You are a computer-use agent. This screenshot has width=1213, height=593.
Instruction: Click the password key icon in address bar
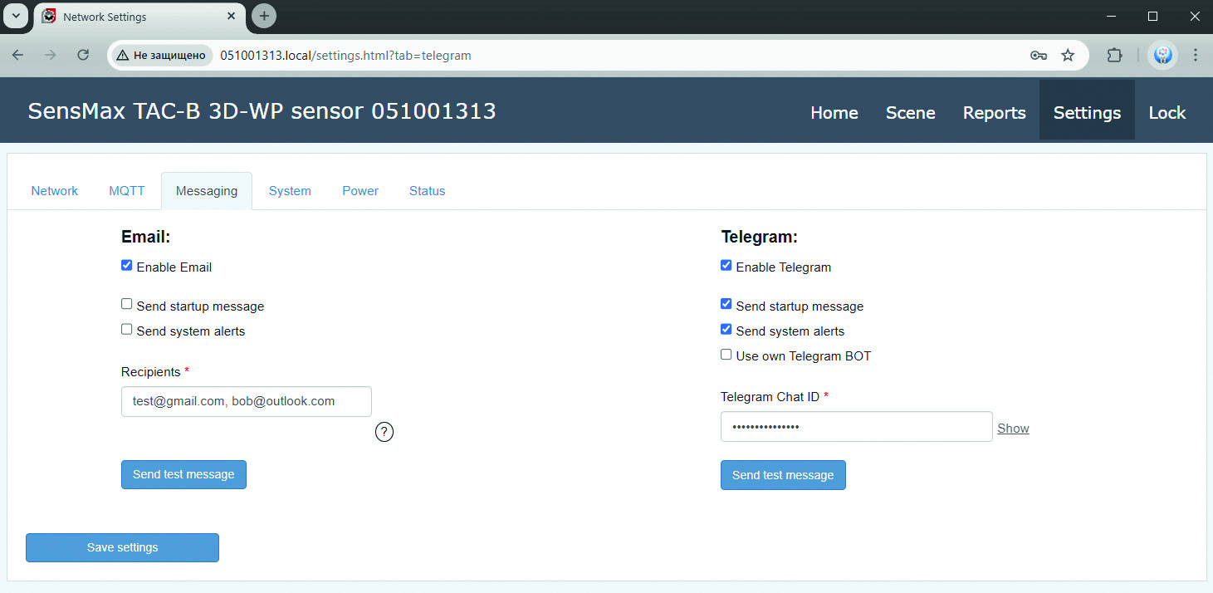(x=1038, y=56)
